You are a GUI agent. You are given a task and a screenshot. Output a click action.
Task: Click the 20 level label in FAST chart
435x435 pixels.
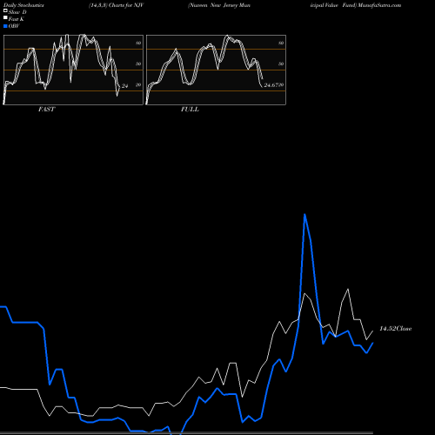[138, 84]
